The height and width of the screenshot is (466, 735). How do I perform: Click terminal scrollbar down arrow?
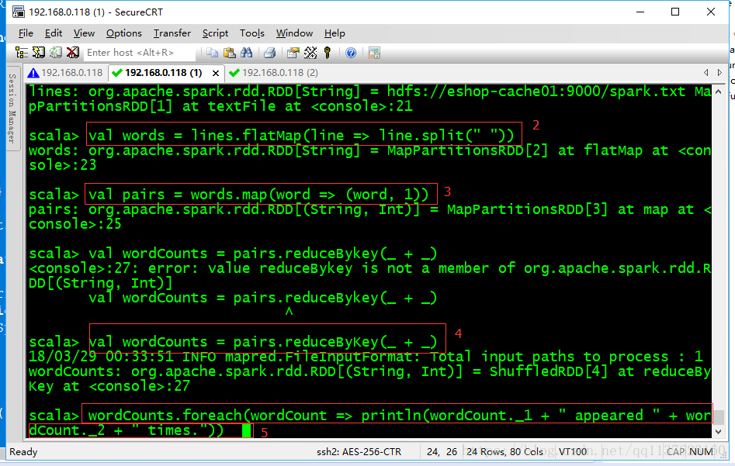pos(718,431)
